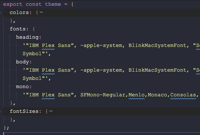200x135 pixels.
Task: Click 'SFMono-Regular' in the mono string
Action: (x=103, y=95)
